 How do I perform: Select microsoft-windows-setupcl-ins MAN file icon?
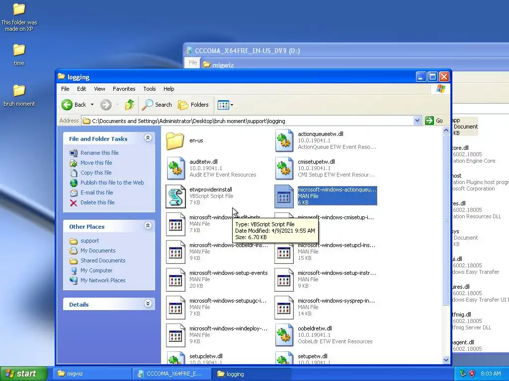click(x=284, y=253)
